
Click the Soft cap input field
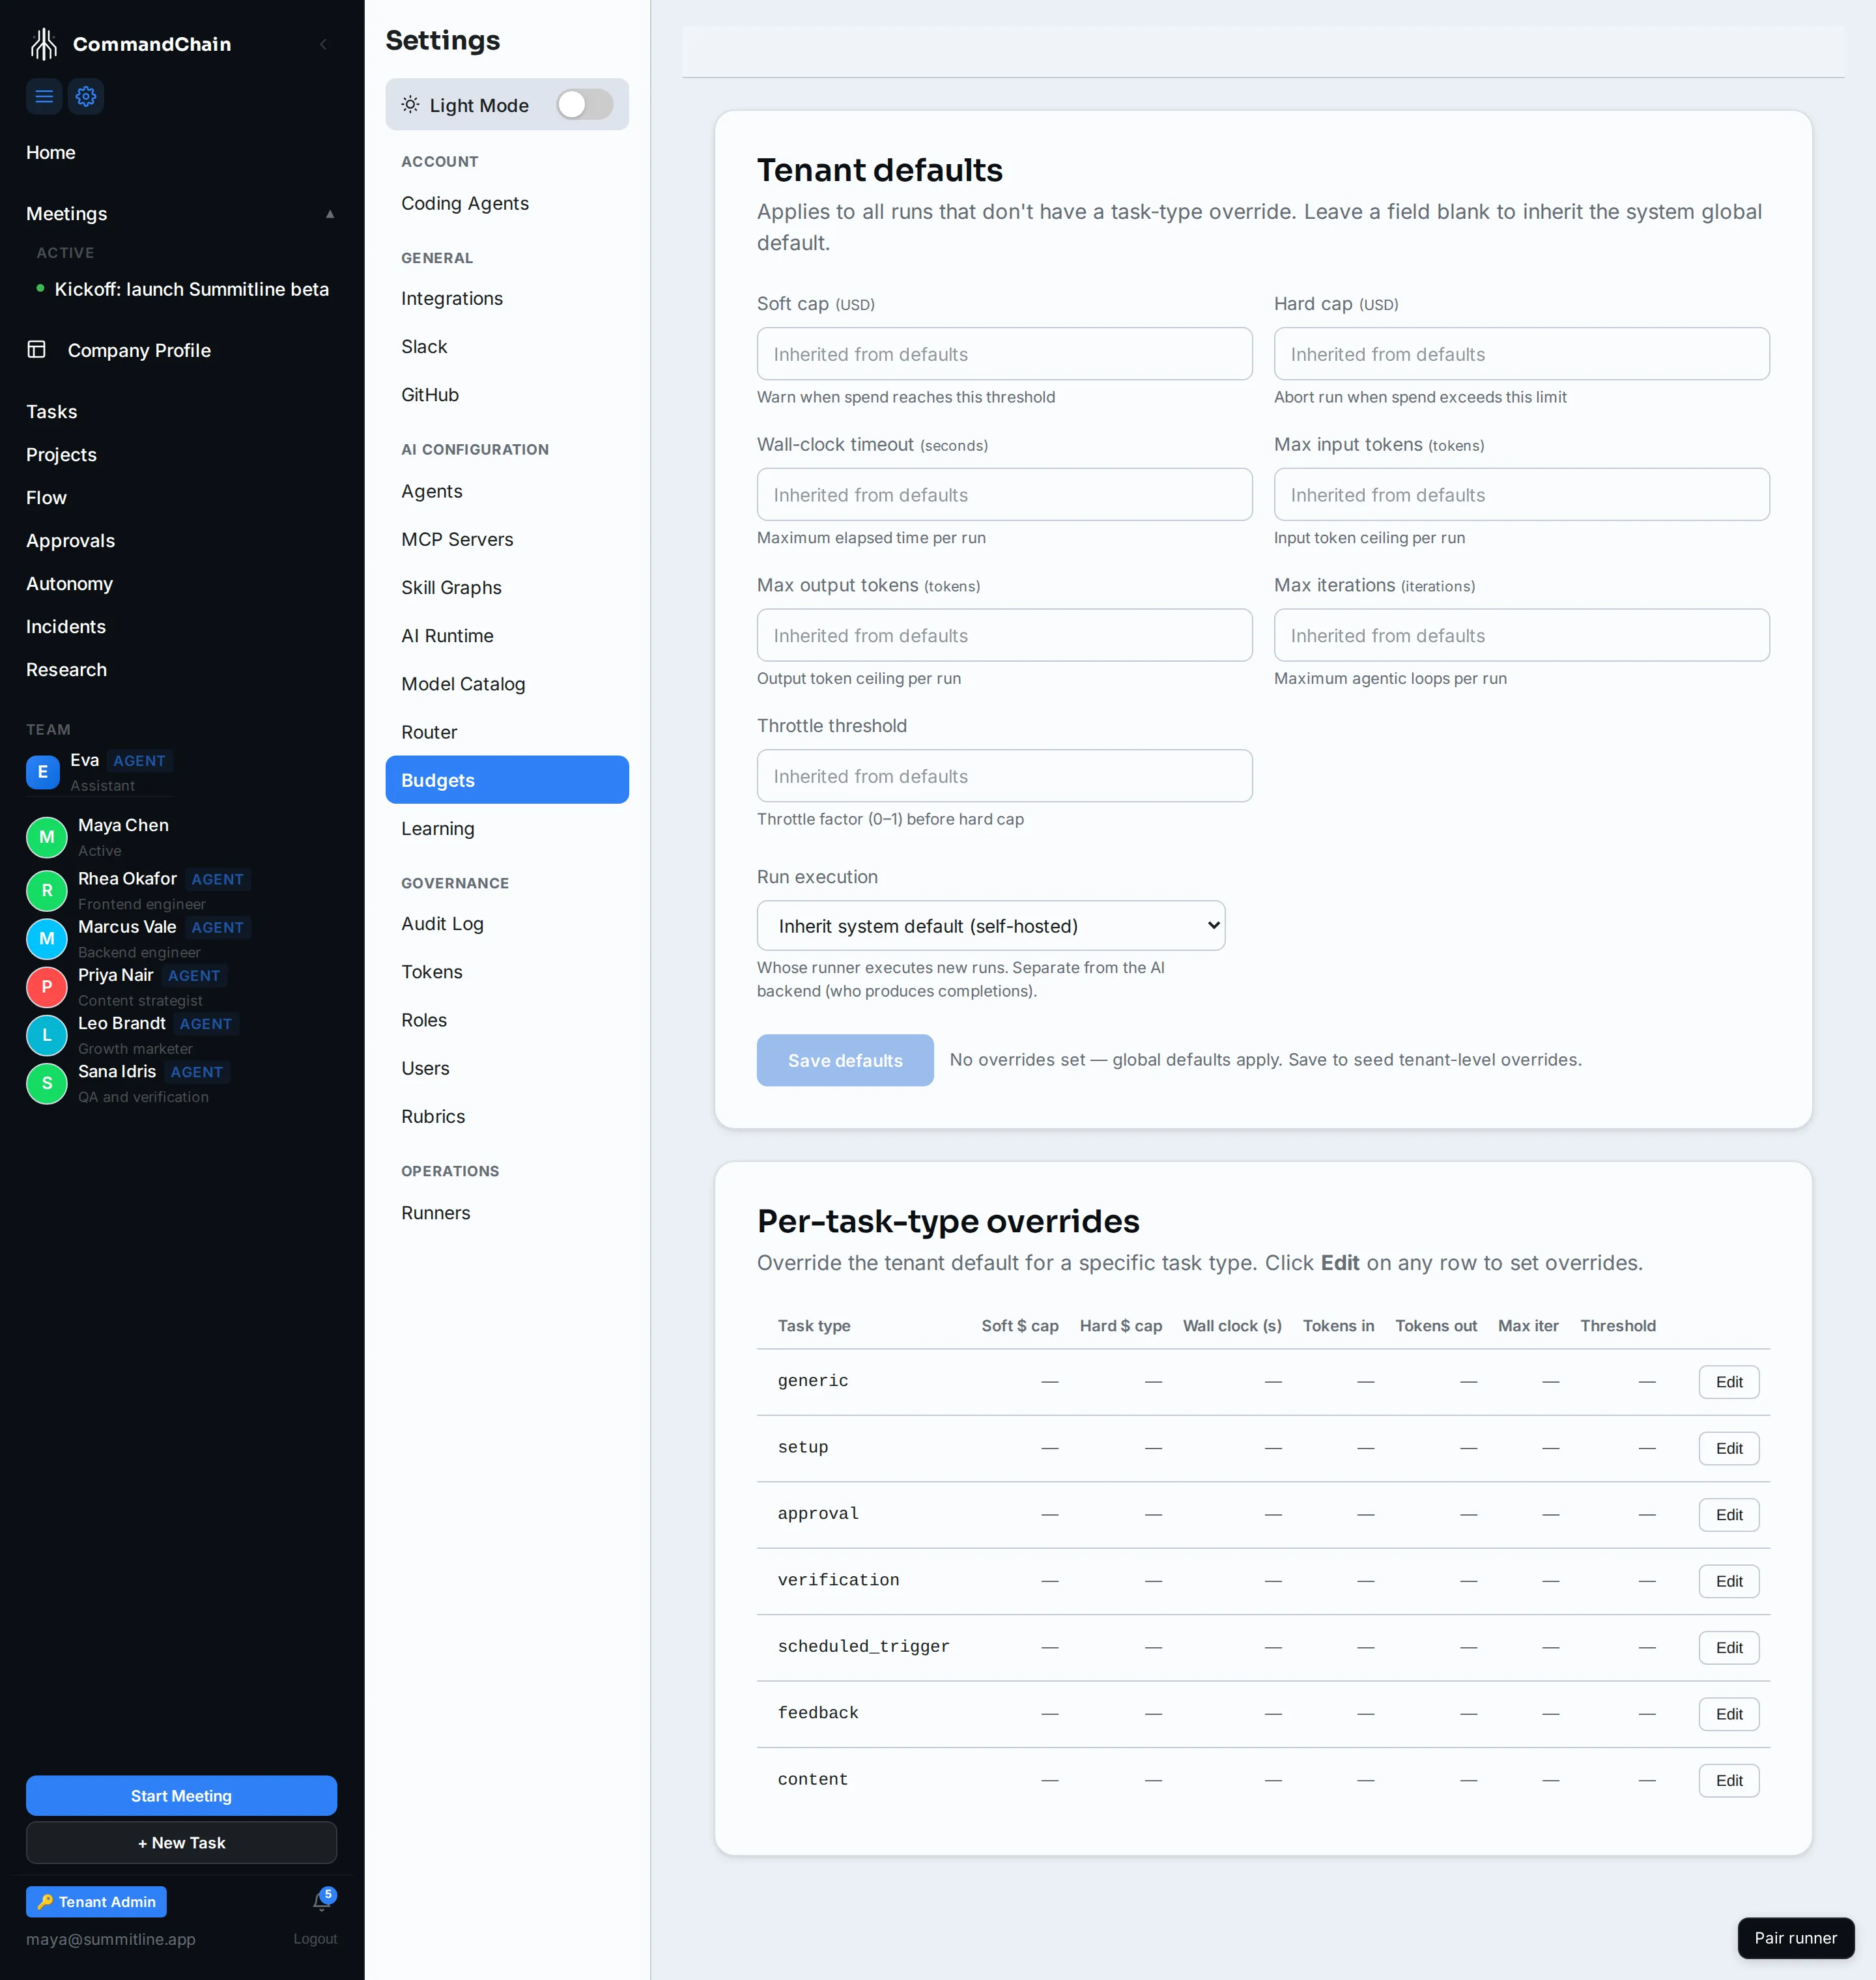tap(1004, 354)
